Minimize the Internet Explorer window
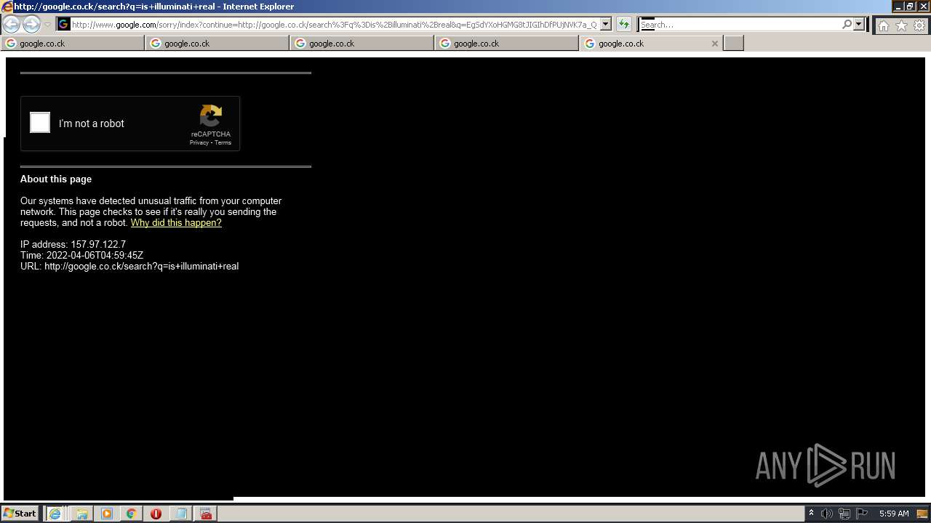Image resolution: width=931 pixels, height=523 pixels. tap(898, 7)
